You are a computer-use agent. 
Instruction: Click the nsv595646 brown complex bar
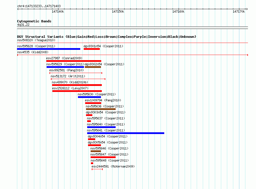pos(96,151)
